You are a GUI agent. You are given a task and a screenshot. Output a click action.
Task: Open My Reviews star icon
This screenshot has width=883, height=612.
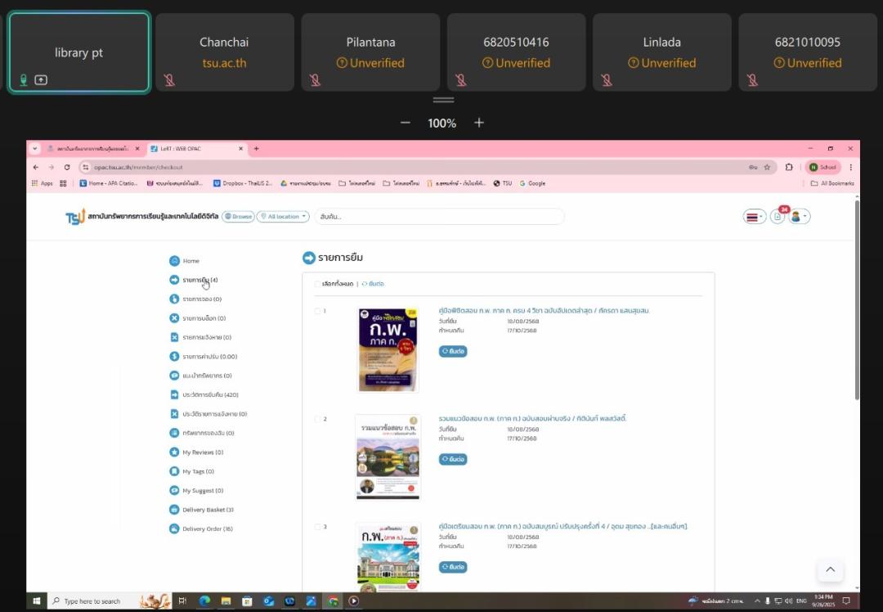coord(174,452)
